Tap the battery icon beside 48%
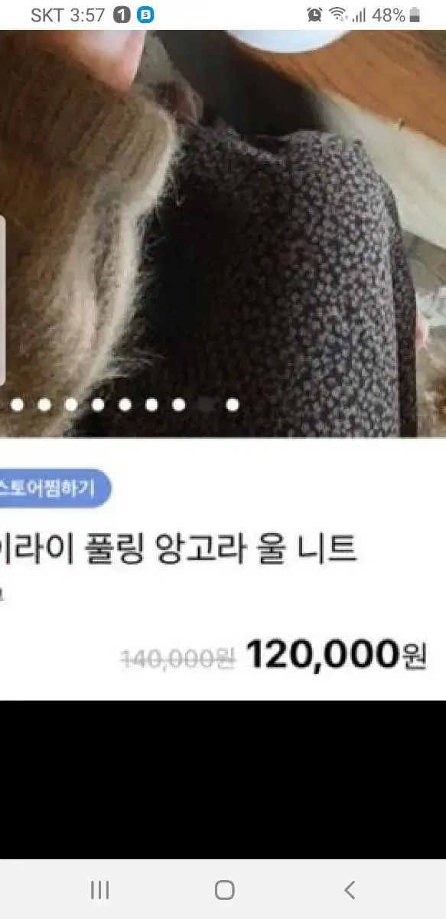The image size is (446, 919). (415, 15)
